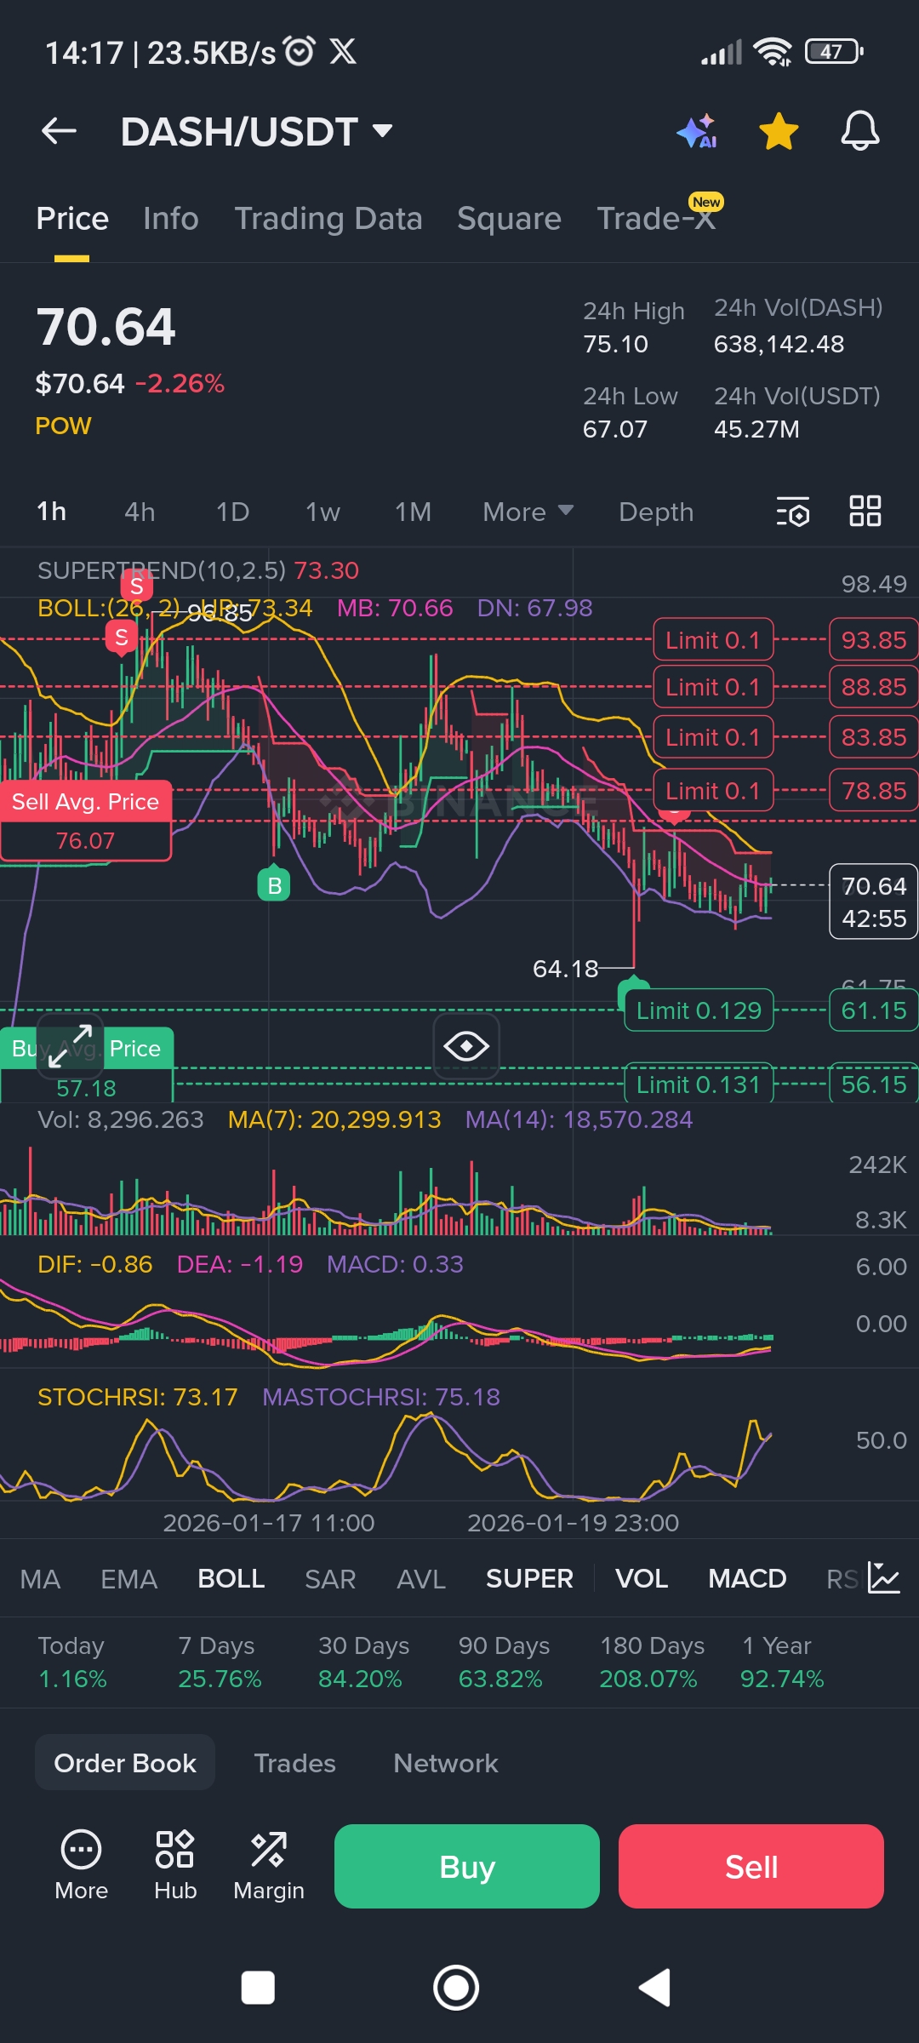The height and width of the screenshot is (2043, 919).
Task: Tap the Limit 0.1 order at 88.85
Action: tap(713, 686)
